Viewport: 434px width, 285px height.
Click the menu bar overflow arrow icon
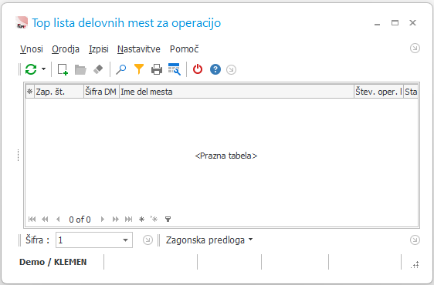coord(415,49)
